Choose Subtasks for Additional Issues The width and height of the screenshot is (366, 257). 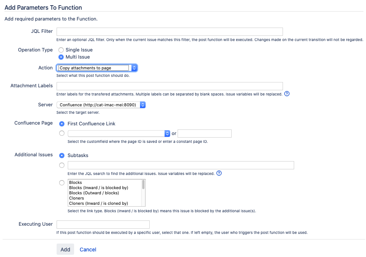[62, 155]
